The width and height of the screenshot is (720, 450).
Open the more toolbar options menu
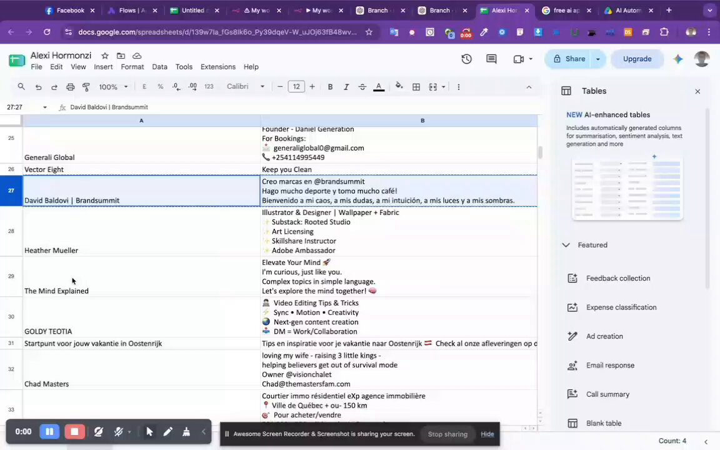pyautogui.click(x=458, y=87)
